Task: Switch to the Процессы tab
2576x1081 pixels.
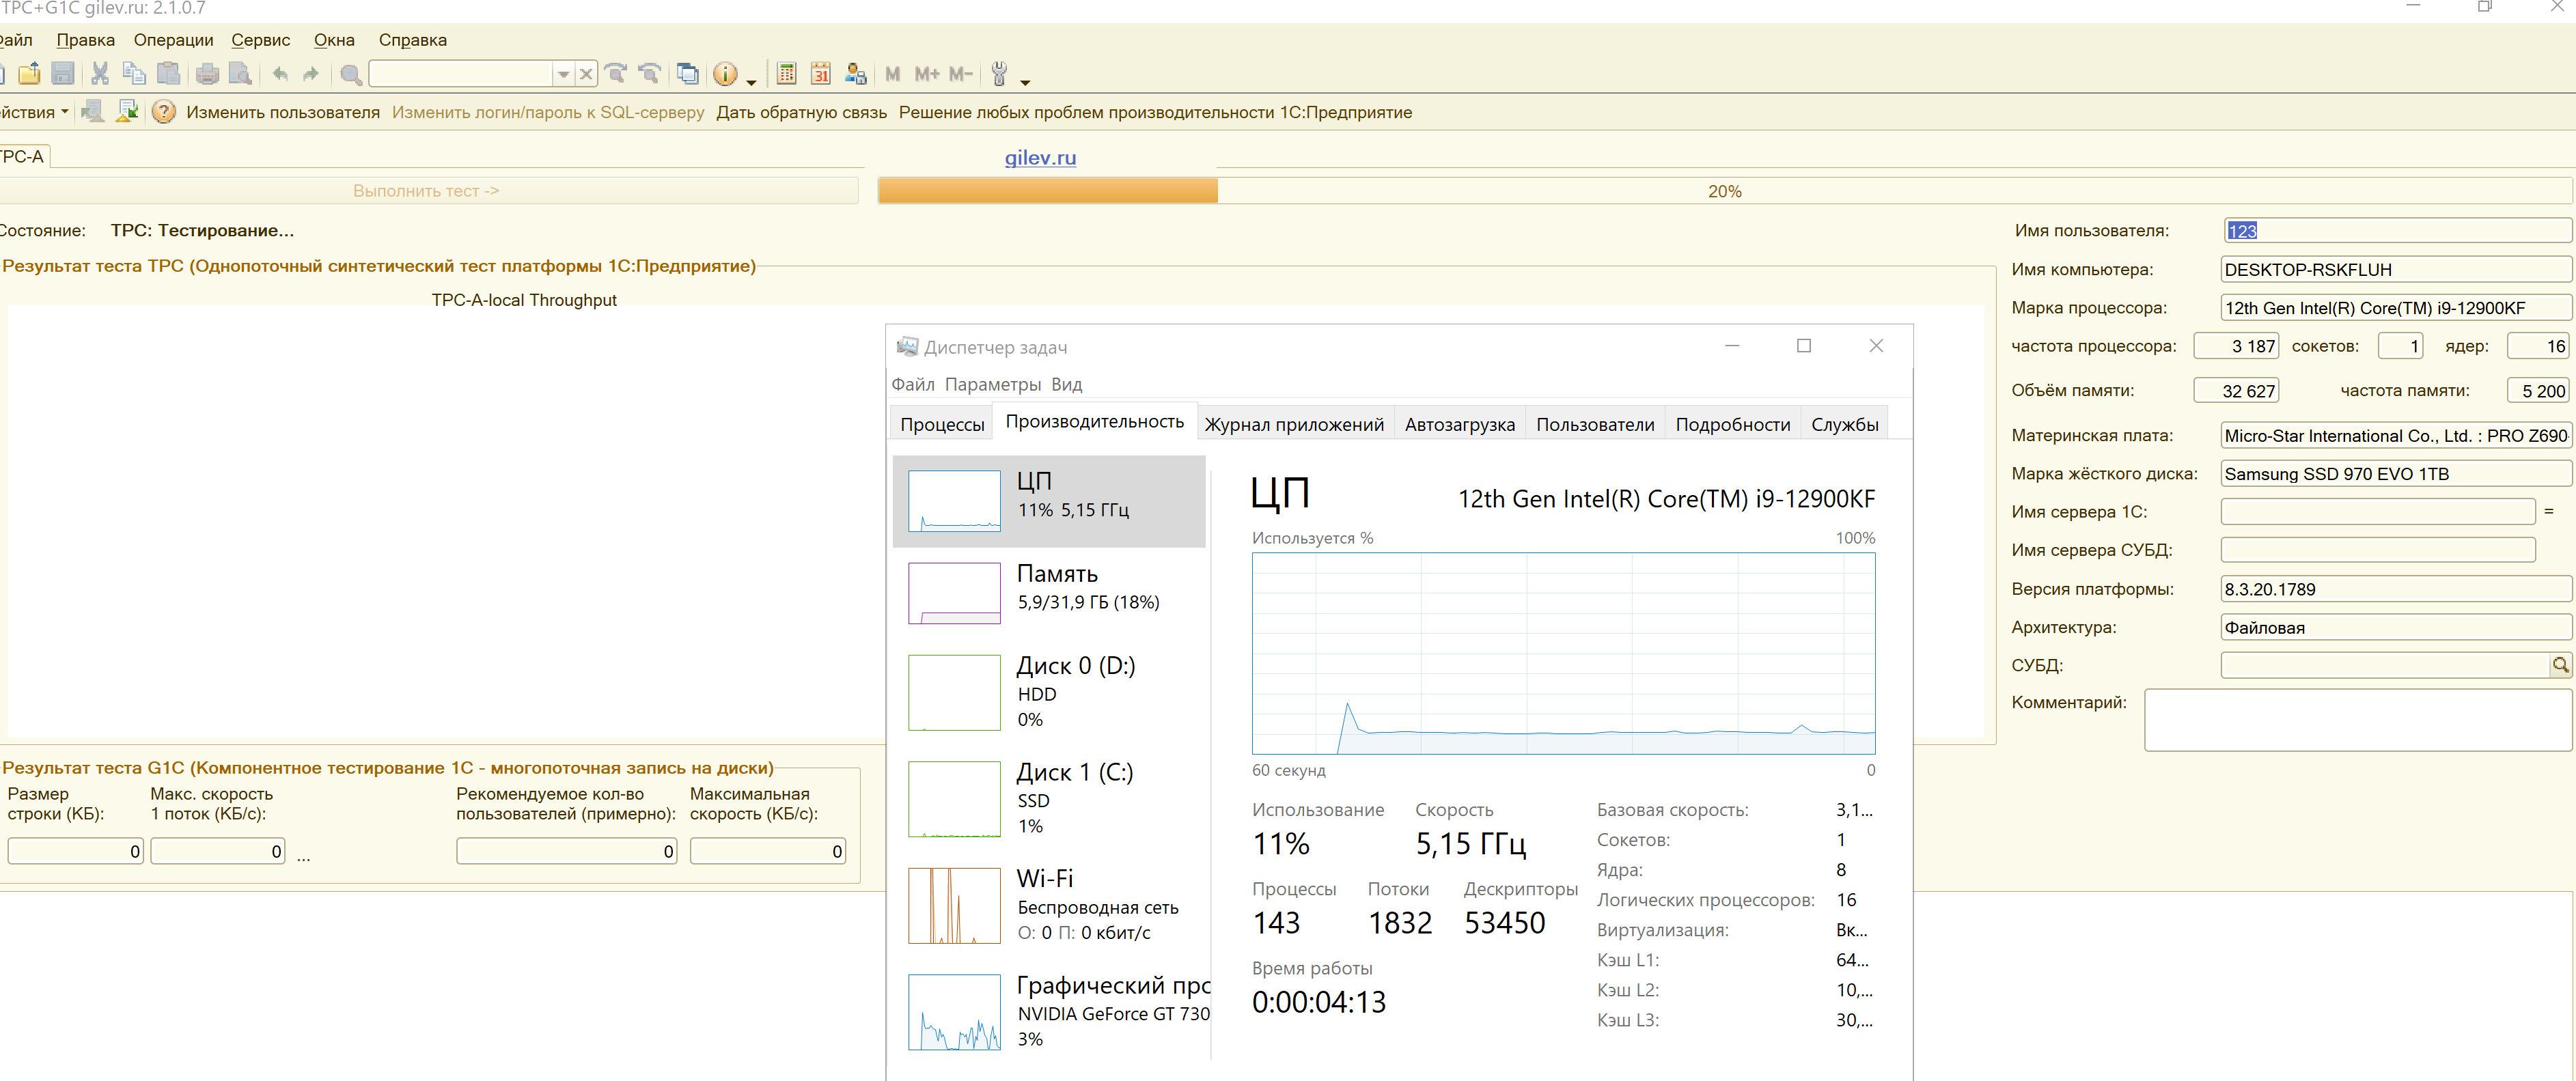Action: pos(942,424)
